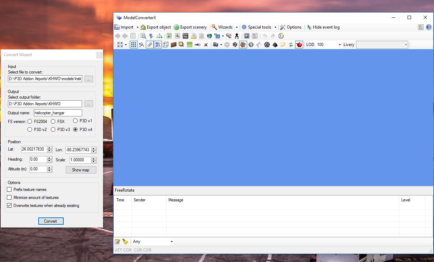This screenshot has width=434, height=262.
Task: Click the event log notepad edit icon
Action: (x=118, y=241)
